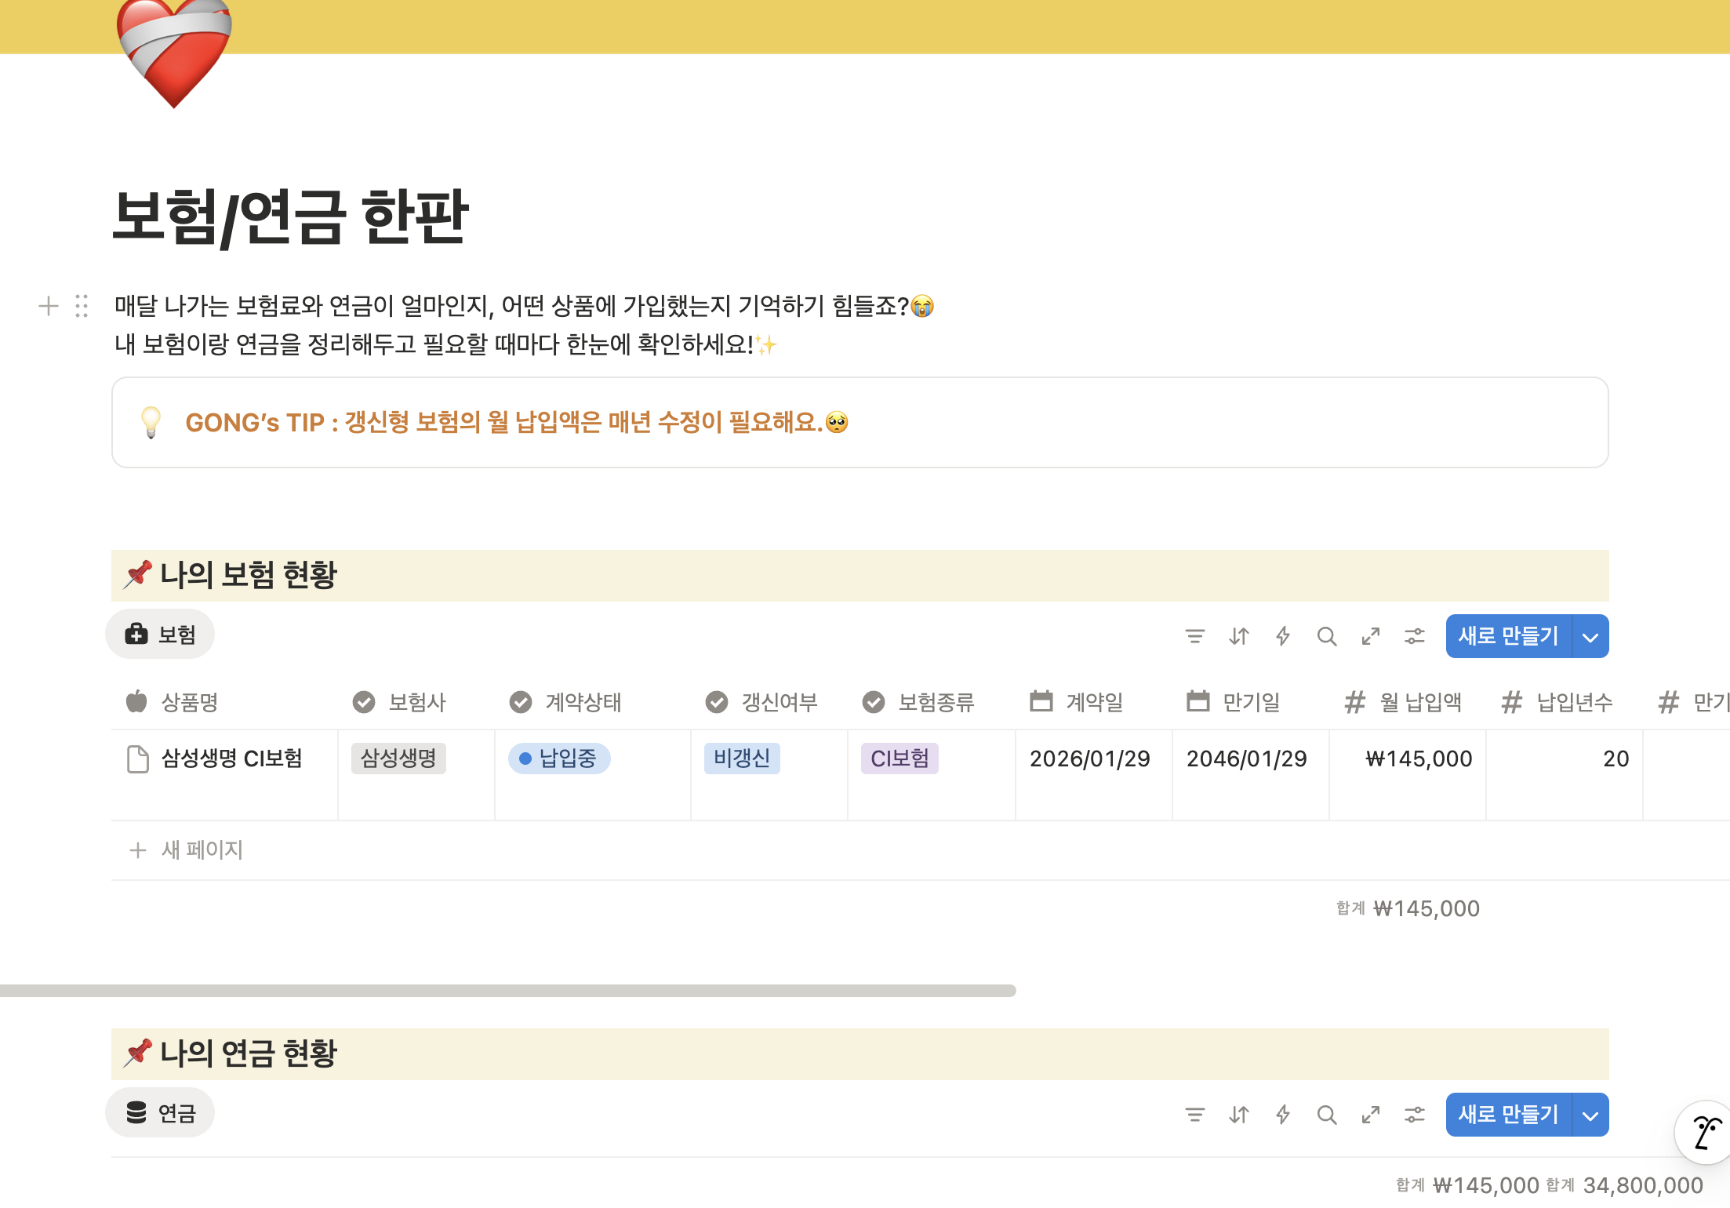Click search icon in pension database
Image resolution: width=1730 pixels, height=1208 pixels.
pyautogui.click(x=1327, y=1115)
